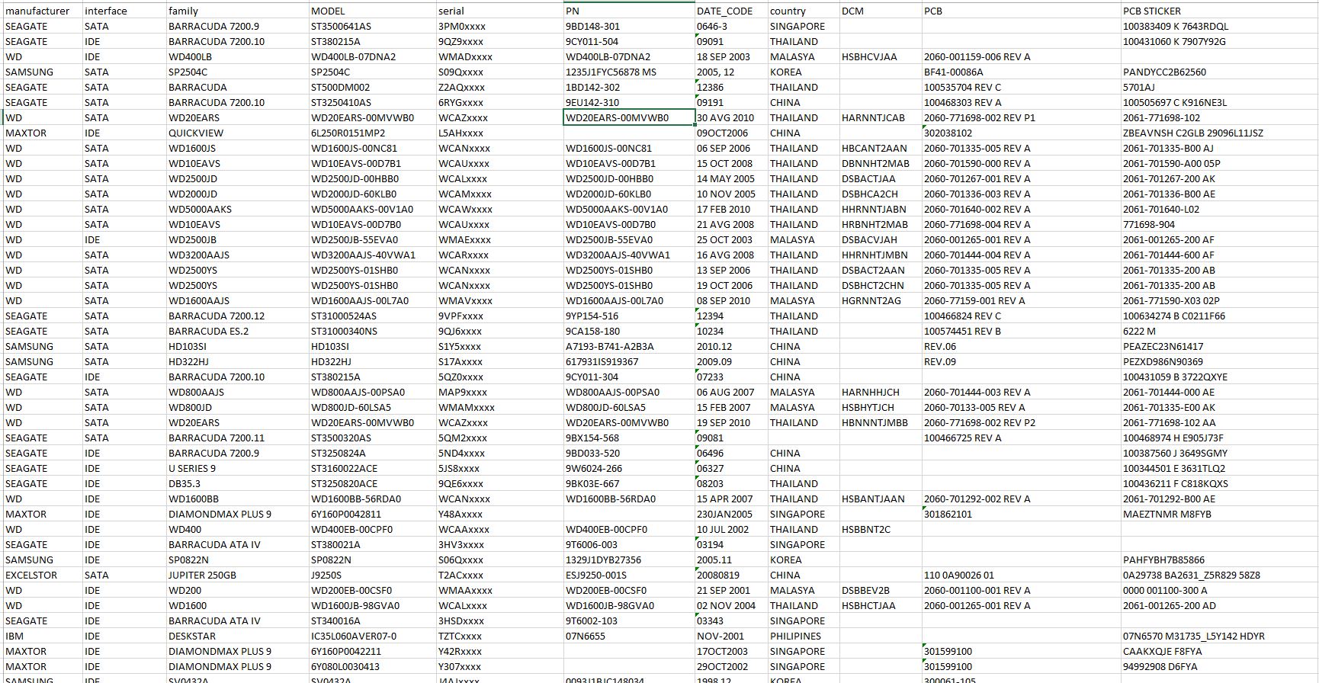
Task: Select the "18 SEP 2003" date cell
Action: click(x=731, y=56)
